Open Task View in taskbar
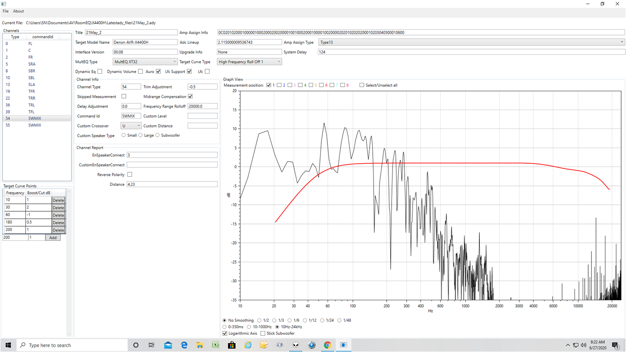 tap(151, 345)
